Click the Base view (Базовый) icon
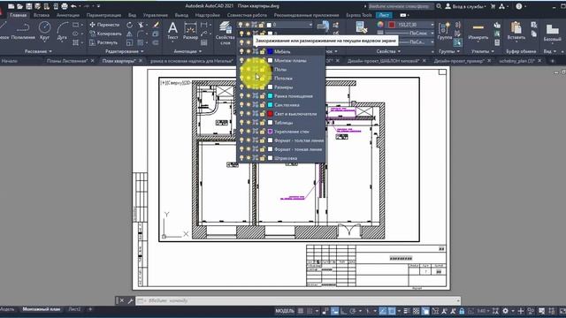The height and width of the screenshot is (318, 566). (552, 33)
